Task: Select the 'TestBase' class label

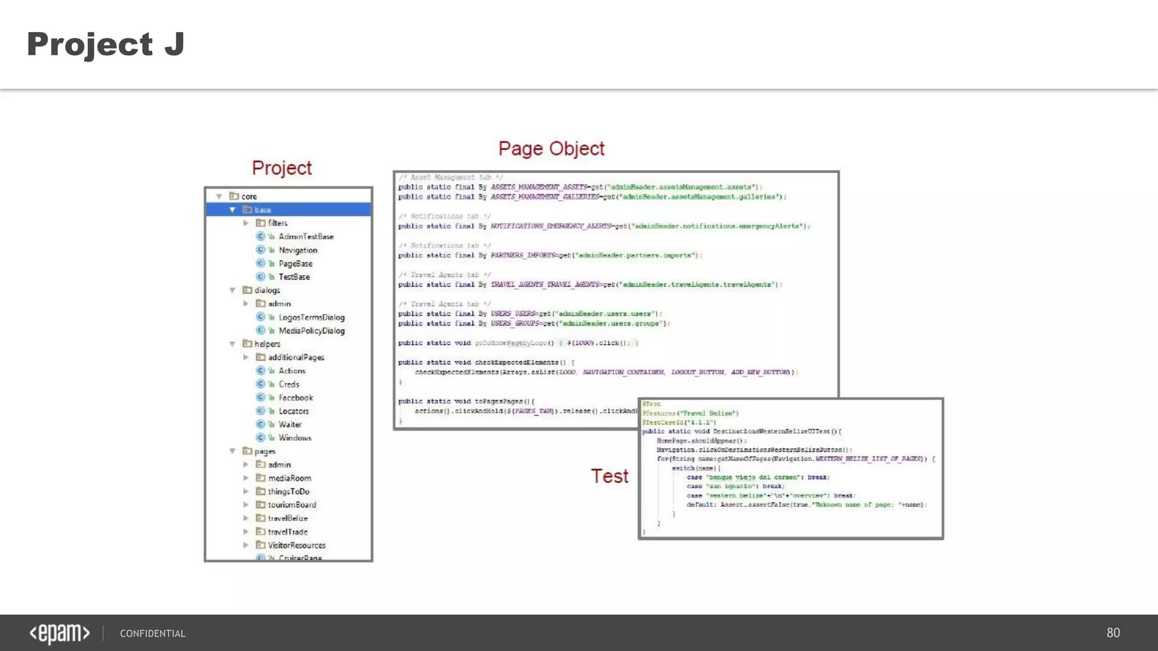Action: coord(294,277)
